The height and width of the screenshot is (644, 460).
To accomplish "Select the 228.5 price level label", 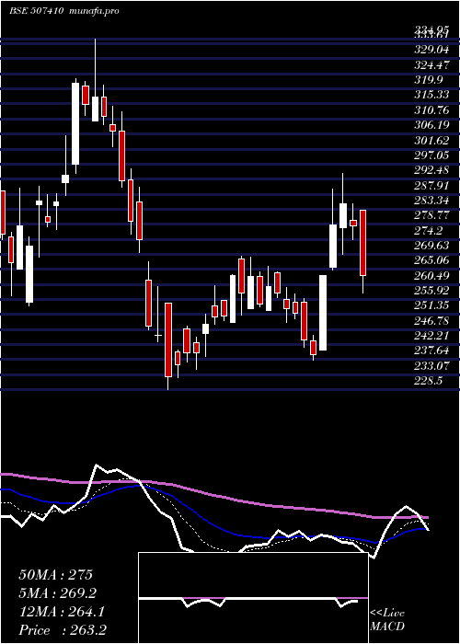I will (x=428, y=380).
